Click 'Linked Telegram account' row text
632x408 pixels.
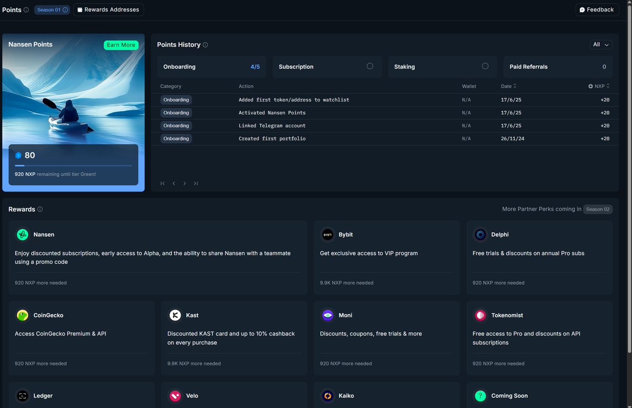coord(272,126)
